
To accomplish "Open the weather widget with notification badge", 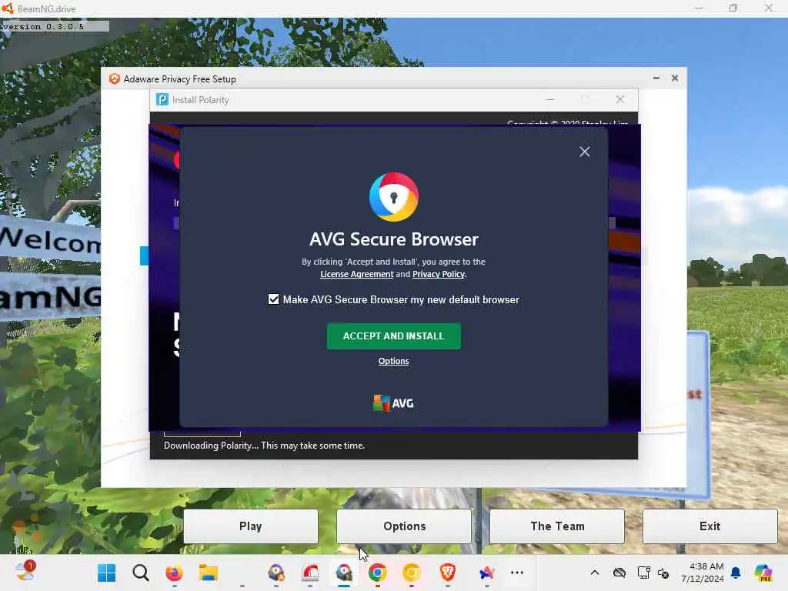I will [x=25, y=572].
